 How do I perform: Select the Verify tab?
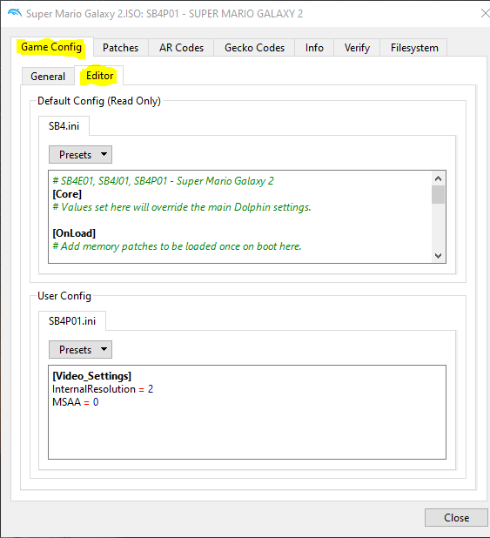click(357, 48)
